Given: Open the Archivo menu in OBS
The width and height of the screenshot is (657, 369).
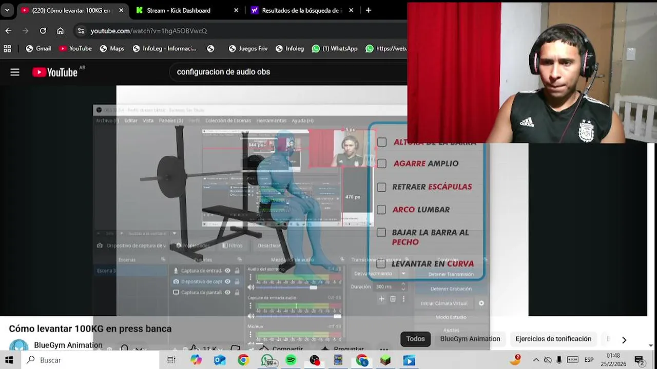Looking at the screenshot, I should [x=107, y=120].
